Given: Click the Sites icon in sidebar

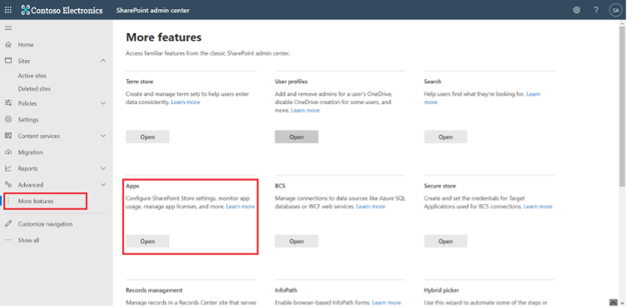Looking at the screenshot, I should point(8,61).
